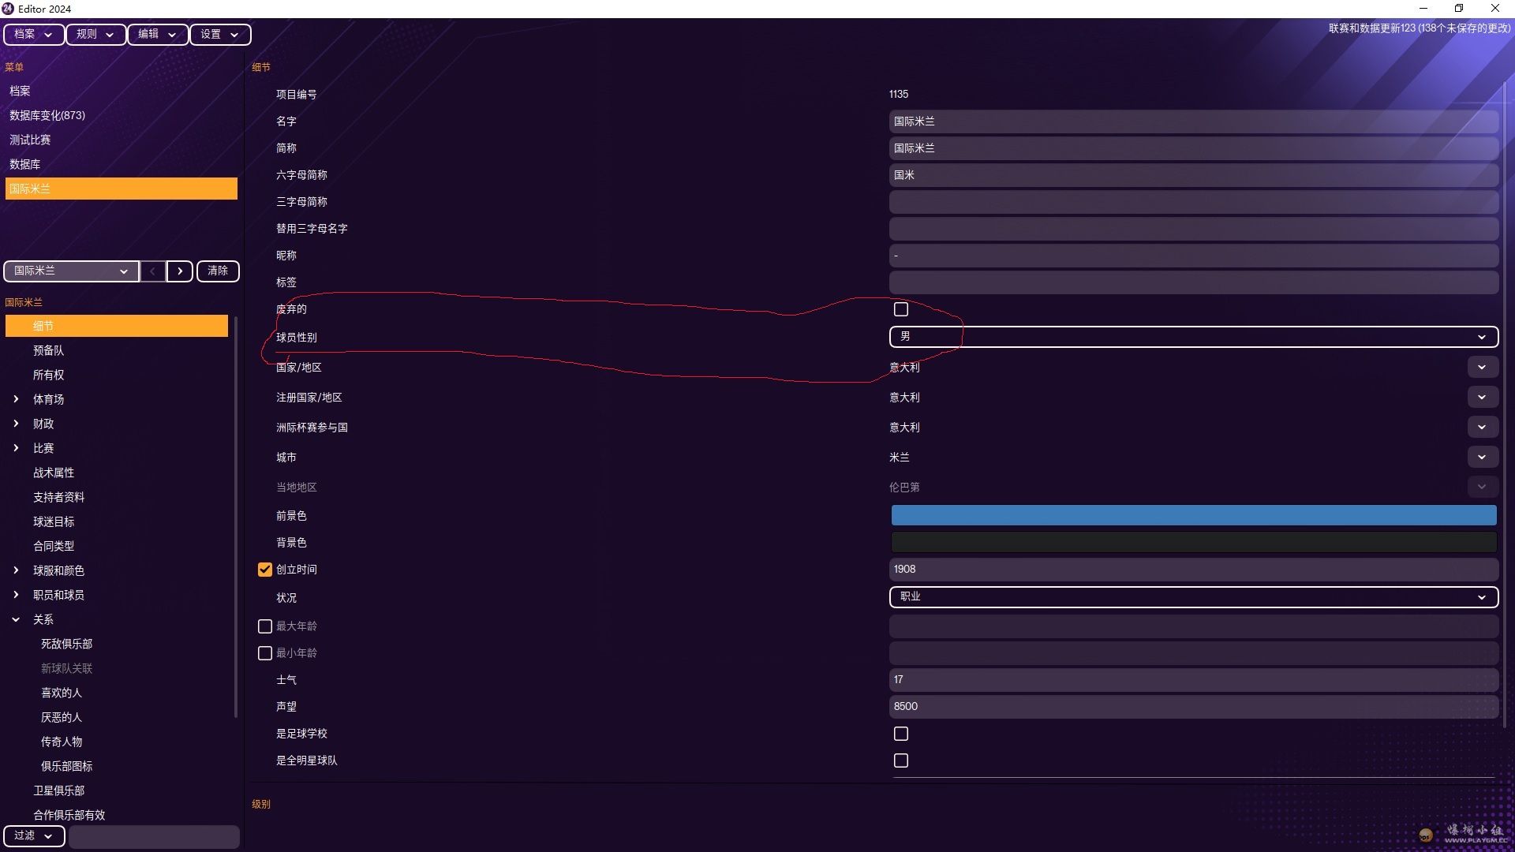Open the 城市 dropdown arrow
This screenshot has width=1515, height=852.
[1482, 458]
